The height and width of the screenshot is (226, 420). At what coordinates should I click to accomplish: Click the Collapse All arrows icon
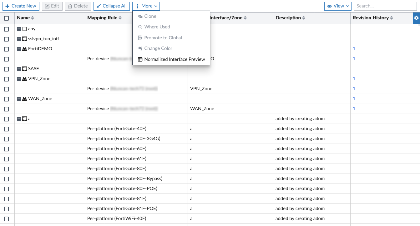[x=98, y=6]
